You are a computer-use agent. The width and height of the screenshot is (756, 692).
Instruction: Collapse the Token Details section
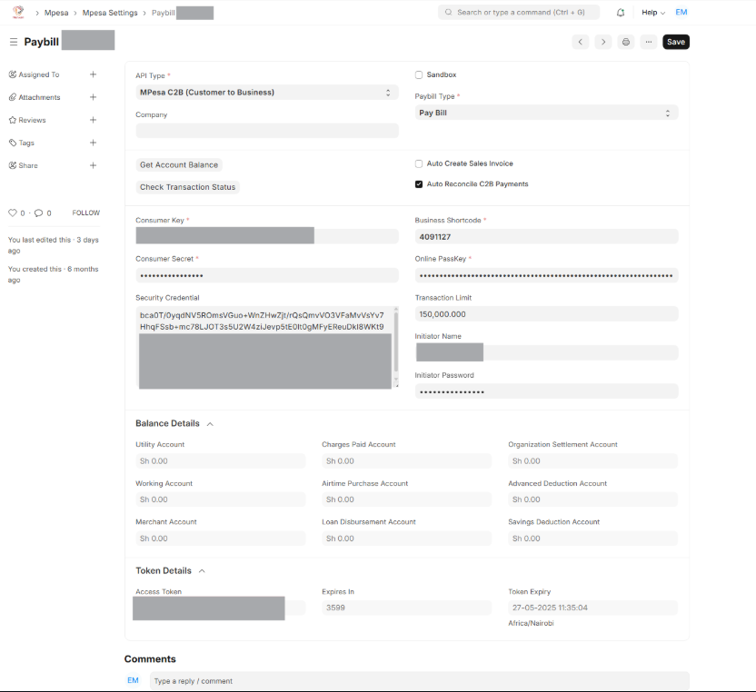click(x=202, y=571)
